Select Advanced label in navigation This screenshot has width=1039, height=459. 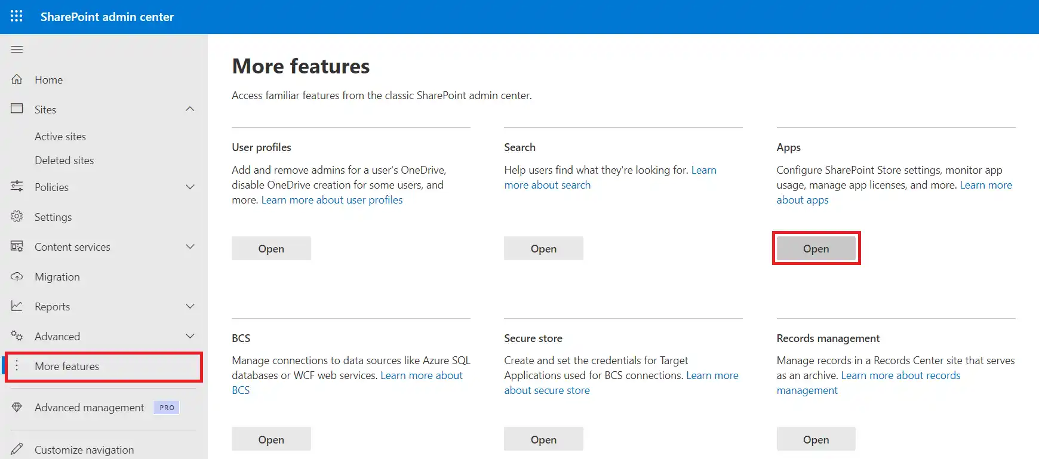(x=57, y=337)
